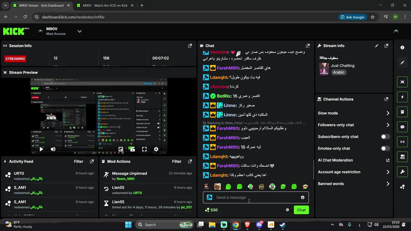This screenshot has height=231, width=411.
Task: Open the AI Chat Moderation external link icon
Action: tap(388, 160)
